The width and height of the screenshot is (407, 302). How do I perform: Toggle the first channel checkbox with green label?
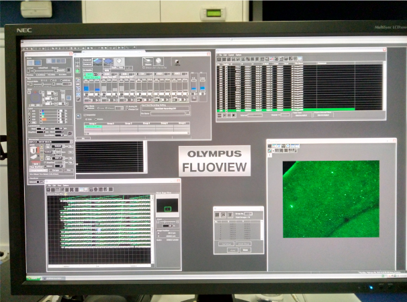[x=86, y=75]
